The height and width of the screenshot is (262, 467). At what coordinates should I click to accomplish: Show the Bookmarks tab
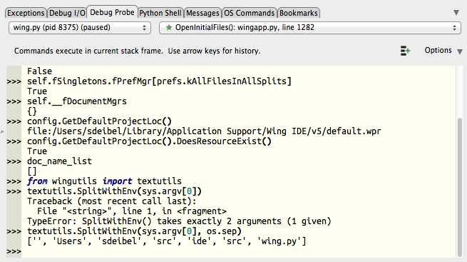coord(299,13)
